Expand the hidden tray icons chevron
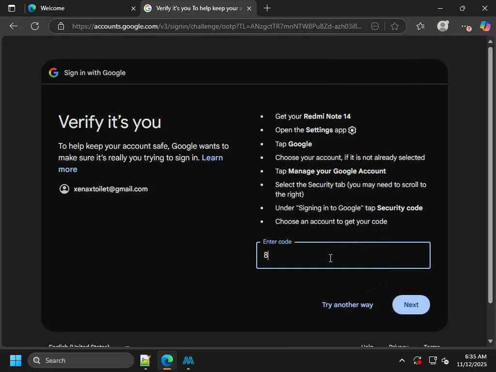The width and height of the screenshot is (496, 372). coord(402,360)
